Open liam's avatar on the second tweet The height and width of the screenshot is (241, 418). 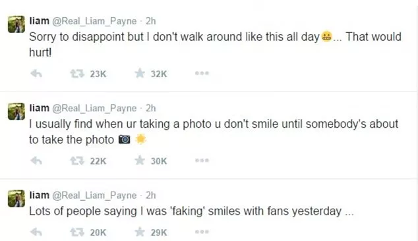click(16, 111)
